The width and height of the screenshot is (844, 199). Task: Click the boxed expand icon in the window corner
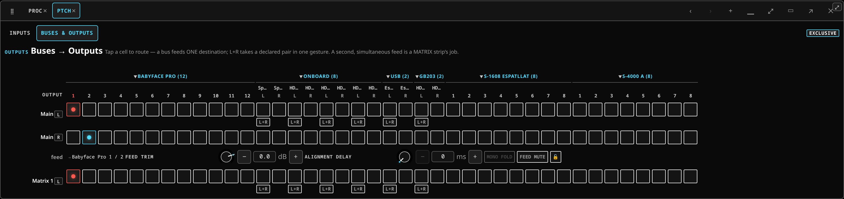point(837,7)
